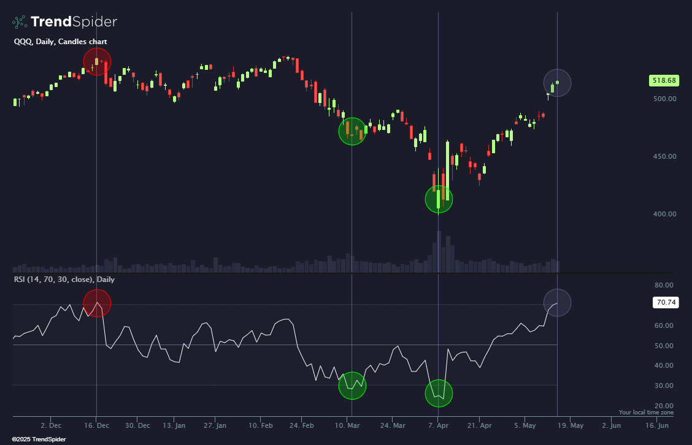
Task: Click the 70.74 RSI value tag
Action: click(x=666, y=302)
